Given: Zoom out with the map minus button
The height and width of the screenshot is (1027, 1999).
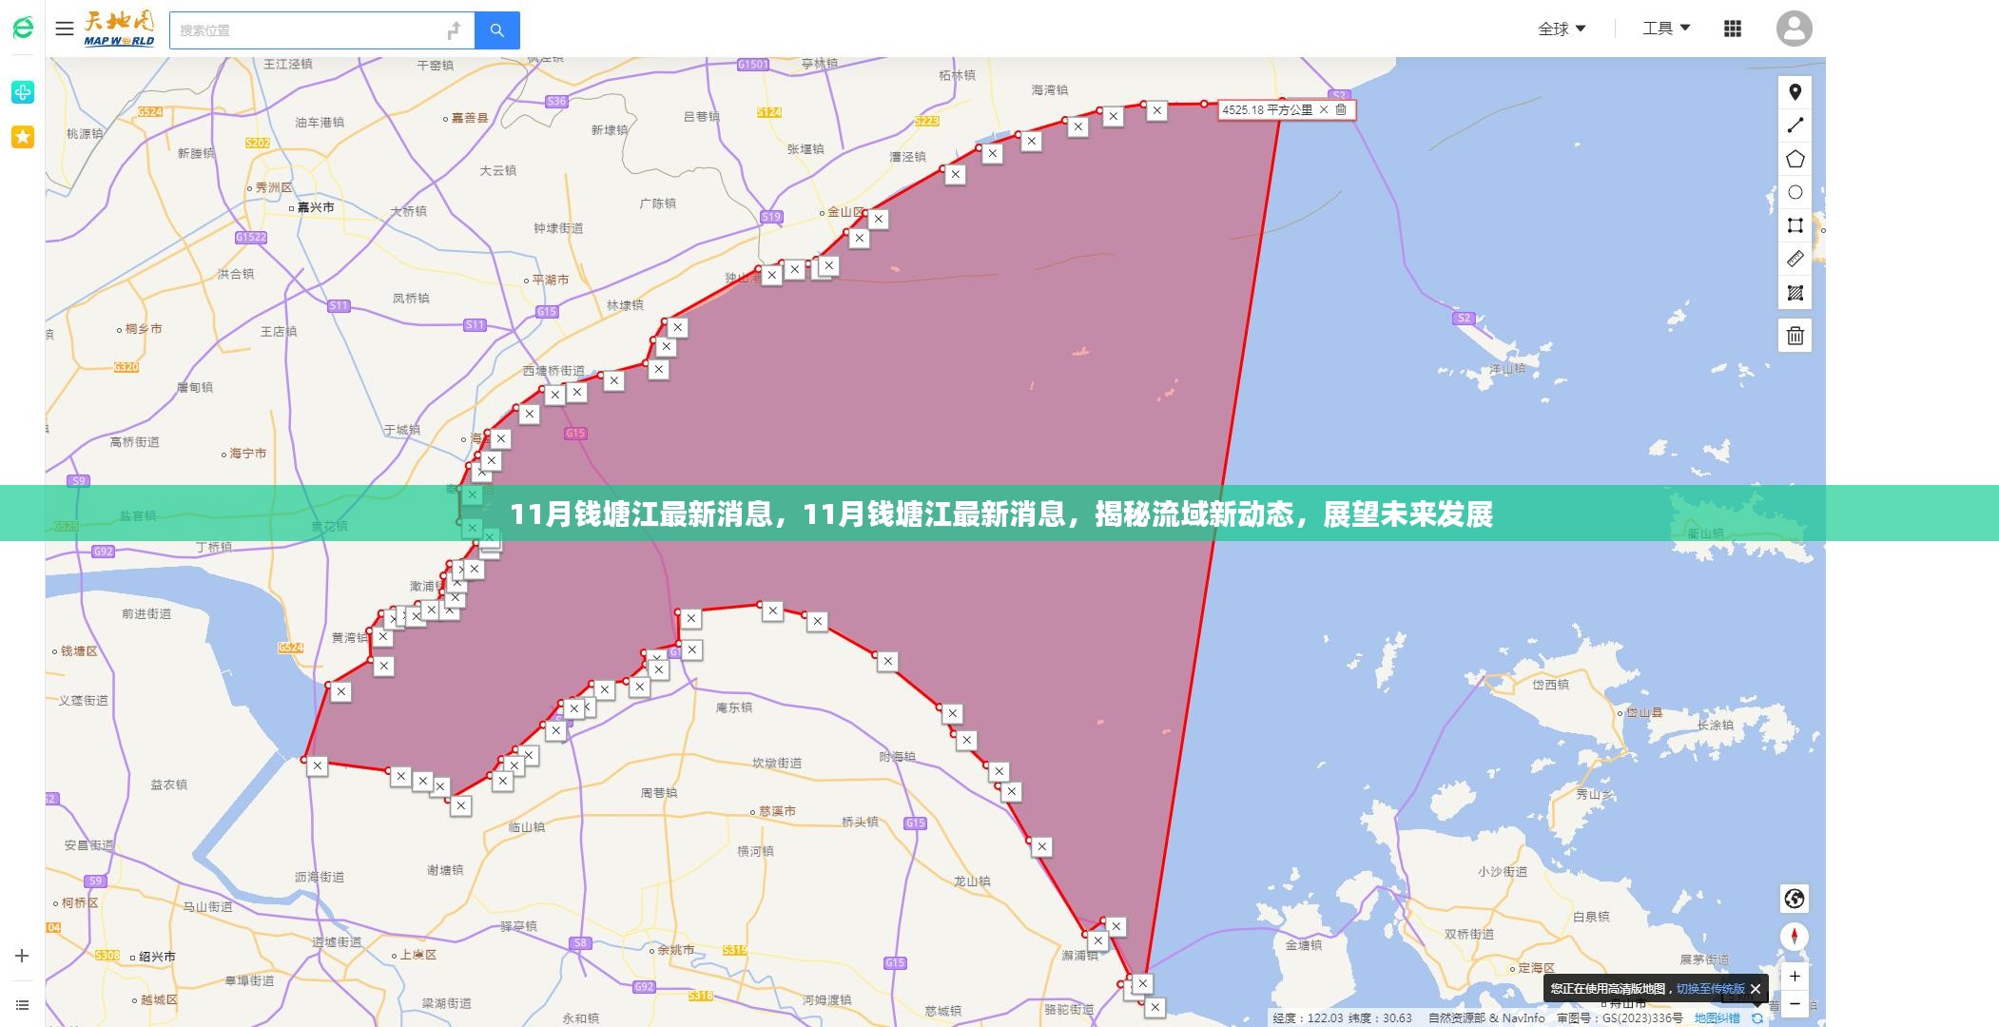Looking at the screenshot, I should (1795, 1003).
